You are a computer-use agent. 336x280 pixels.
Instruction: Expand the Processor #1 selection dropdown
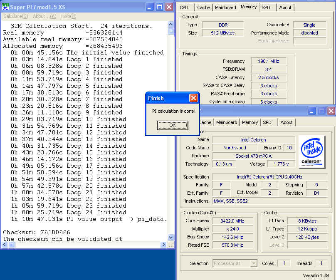point(254,263)
